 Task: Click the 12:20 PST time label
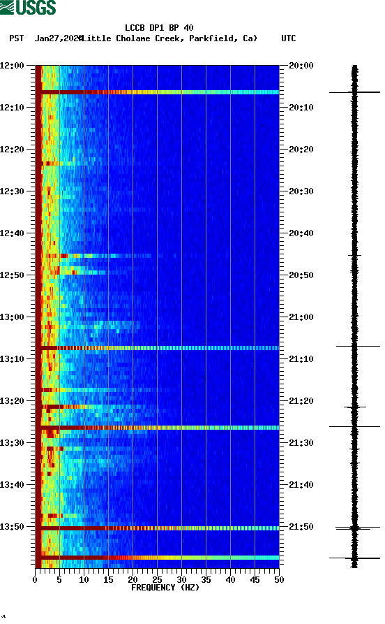point(12,150)
